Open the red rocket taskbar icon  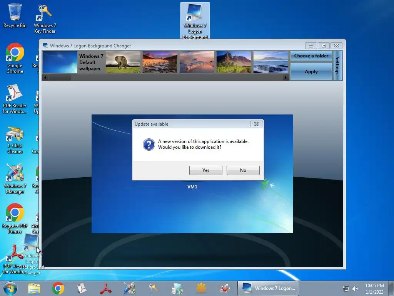225,288
